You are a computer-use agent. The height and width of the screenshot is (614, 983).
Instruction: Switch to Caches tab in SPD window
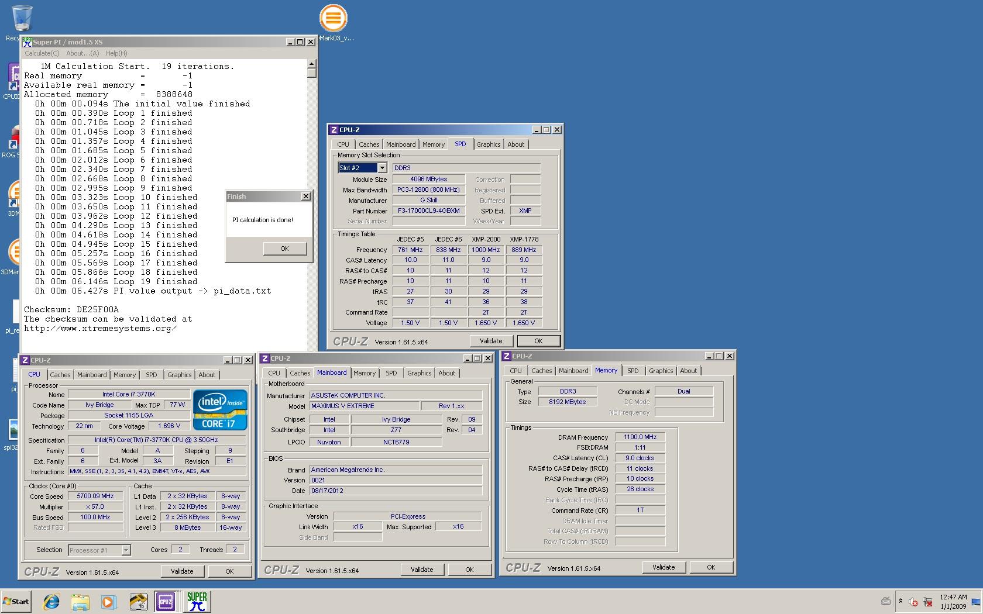(x=369, y=144)
